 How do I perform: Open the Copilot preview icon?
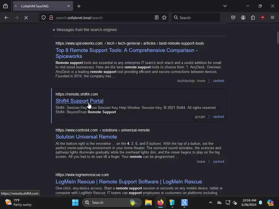pyautogui.click(x=270, y=202)
